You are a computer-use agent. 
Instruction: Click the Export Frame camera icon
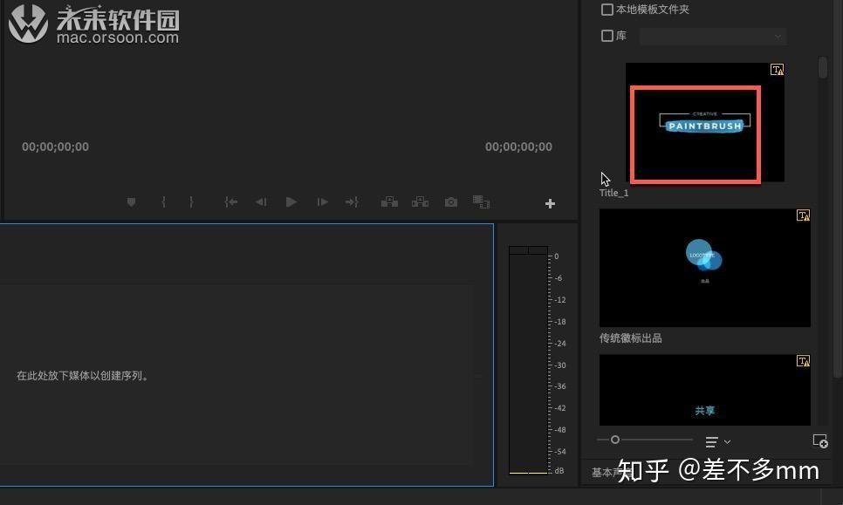450,201
